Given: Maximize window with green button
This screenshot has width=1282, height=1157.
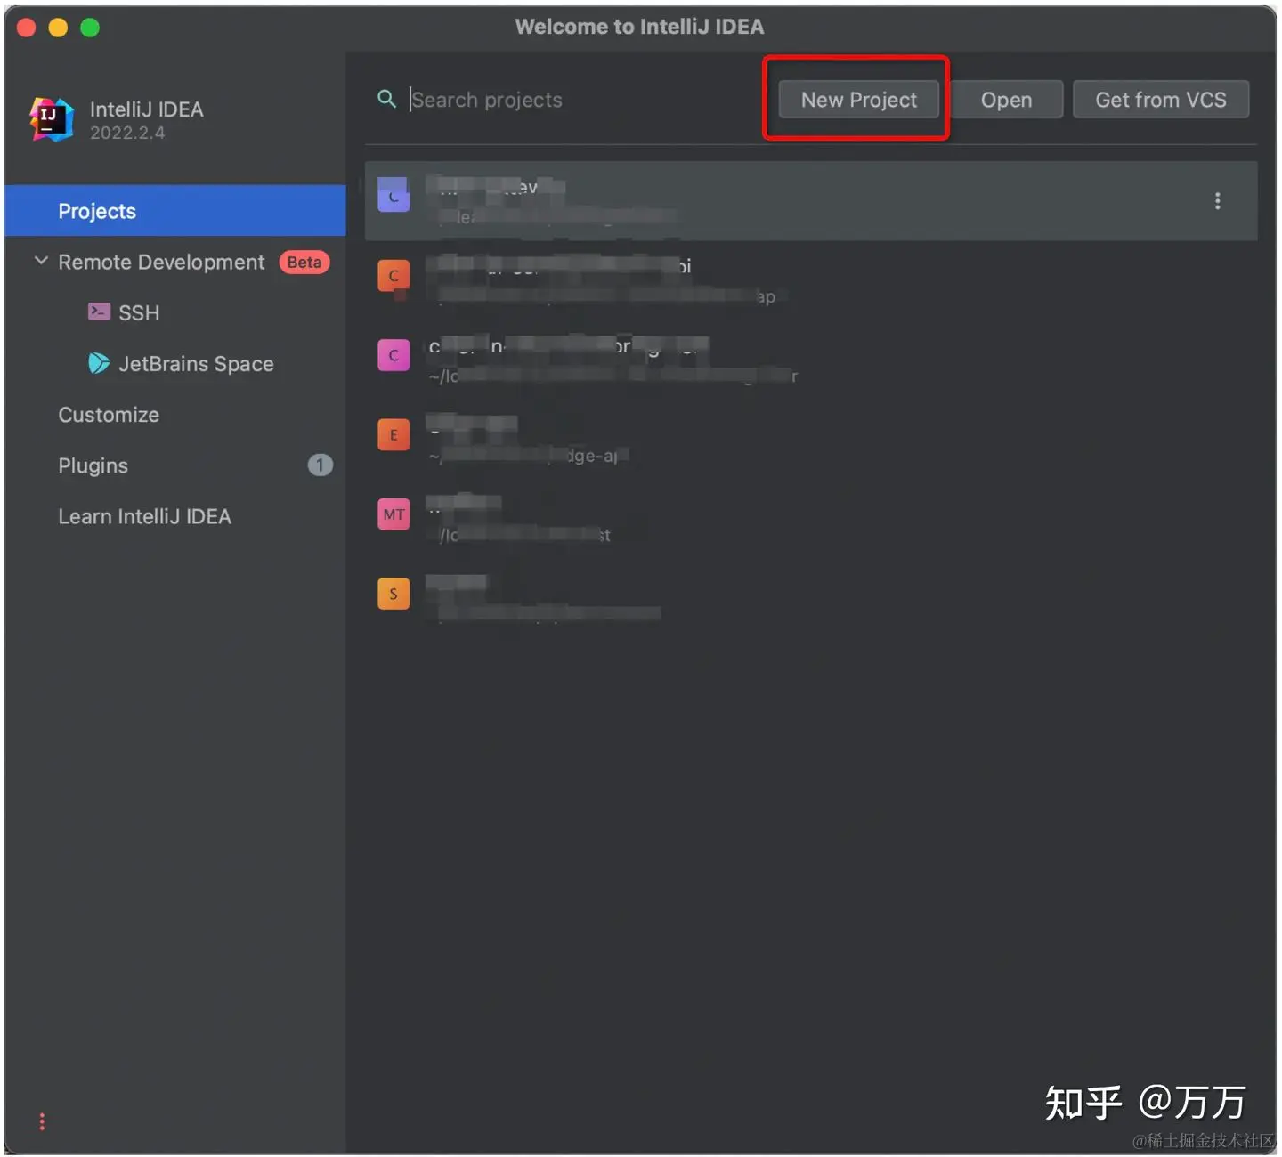Looking at the screenshot, I should (x=90, y=28).
